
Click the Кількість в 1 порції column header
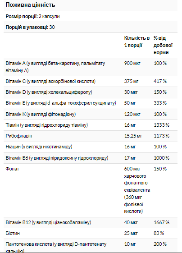pos(137,41)
